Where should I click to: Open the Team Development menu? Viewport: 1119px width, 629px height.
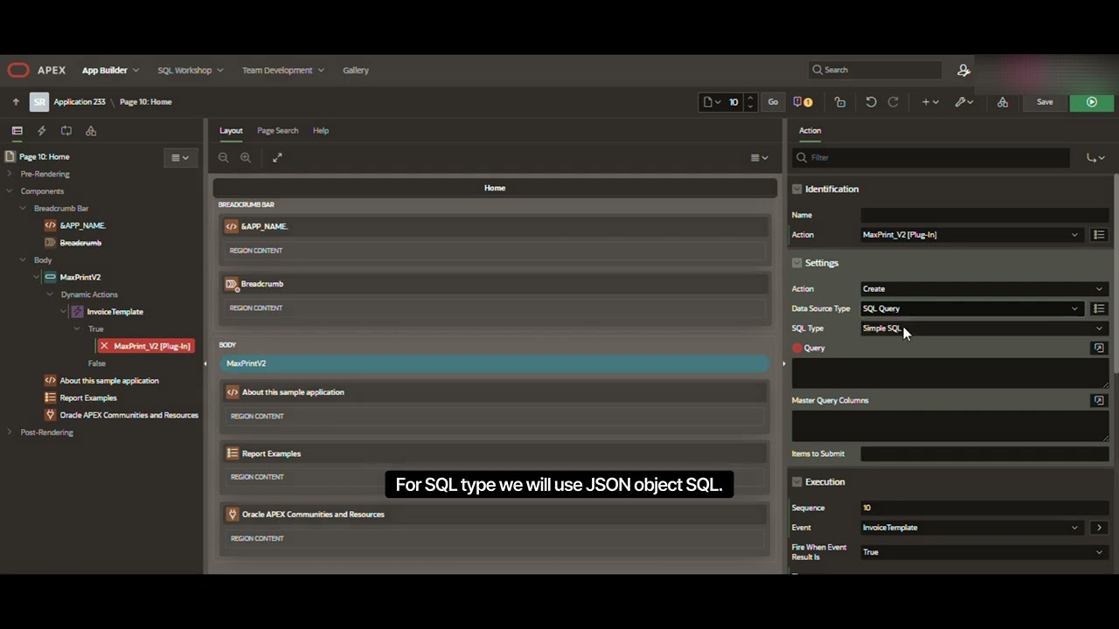[283, 70]
